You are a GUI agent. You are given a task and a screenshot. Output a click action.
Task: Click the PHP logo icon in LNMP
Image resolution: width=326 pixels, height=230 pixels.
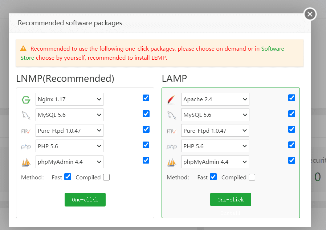tap(26, 146)
